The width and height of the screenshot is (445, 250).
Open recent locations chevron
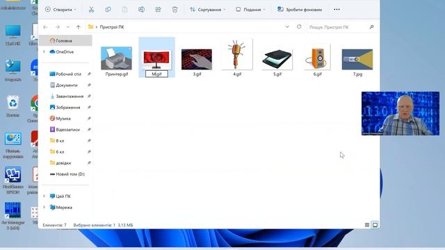tap(68, 27)
